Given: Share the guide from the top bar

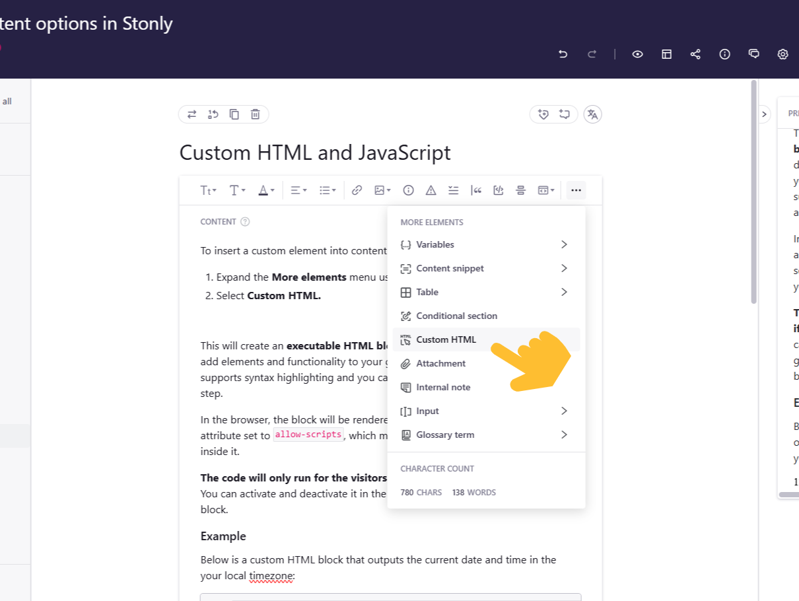Looking at the screenshot, I should click(x=695, y=54).
